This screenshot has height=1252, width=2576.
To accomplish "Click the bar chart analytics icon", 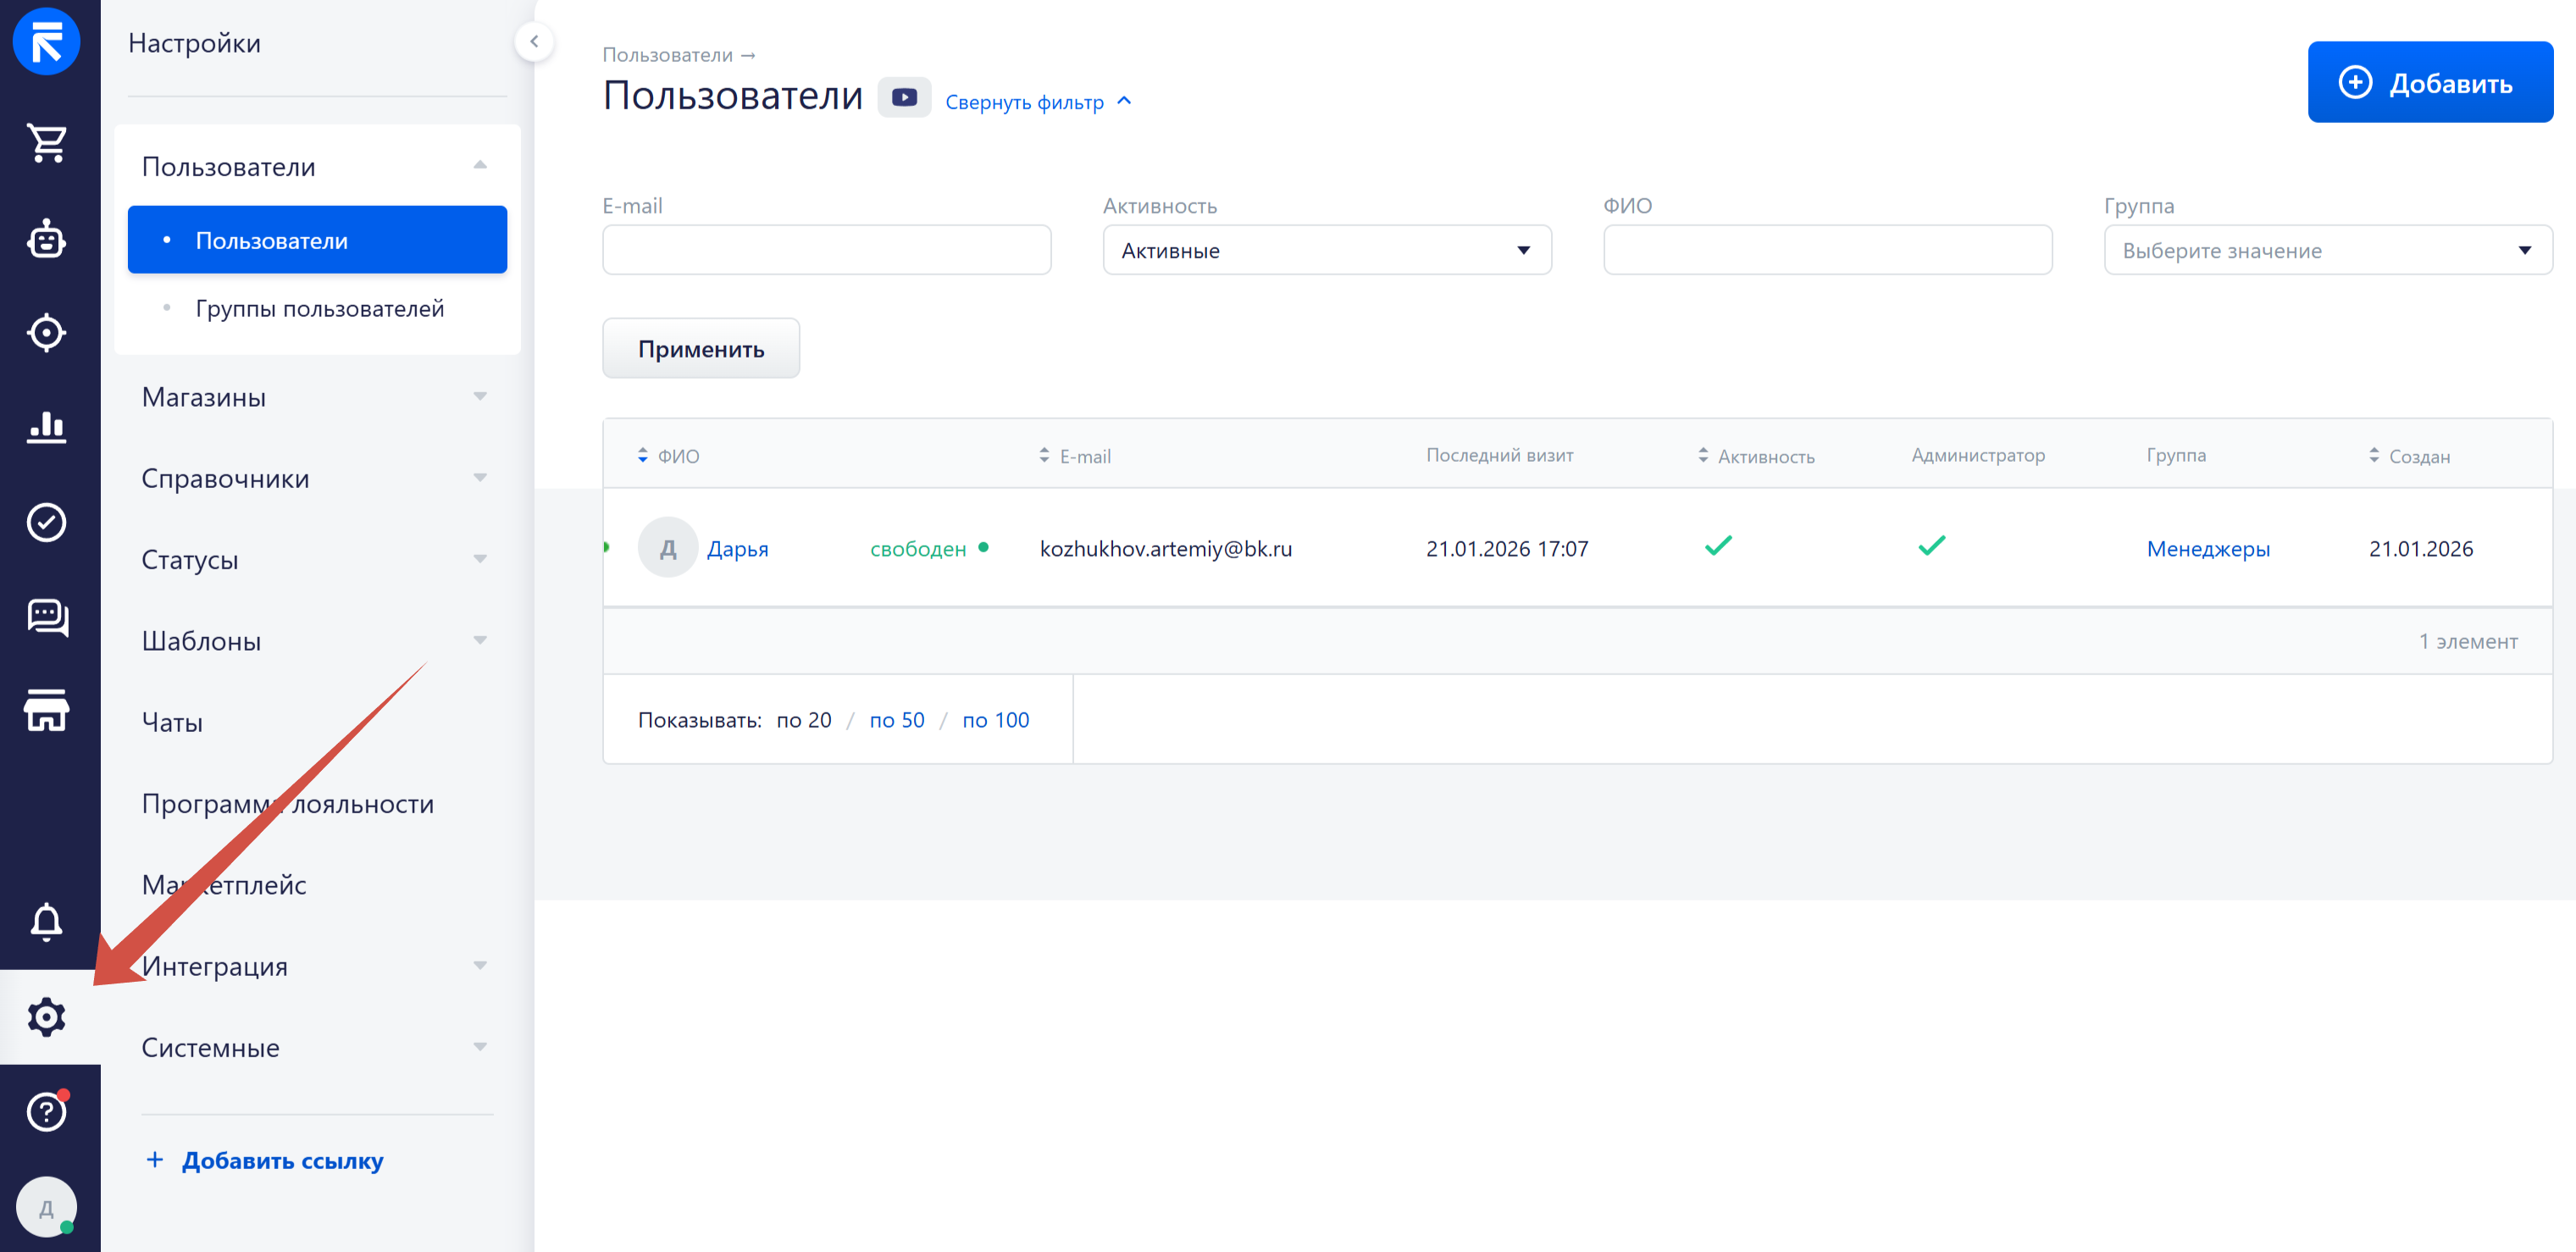I will [x=47, y=427].
